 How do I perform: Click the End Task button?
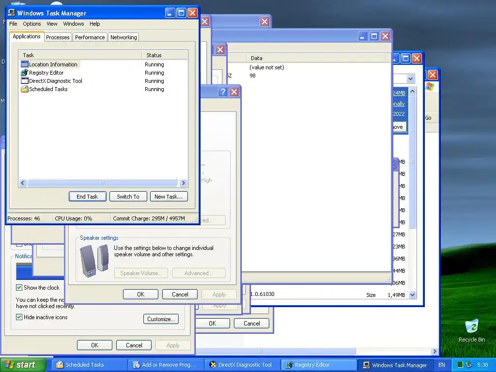click(x=87, y=197)
